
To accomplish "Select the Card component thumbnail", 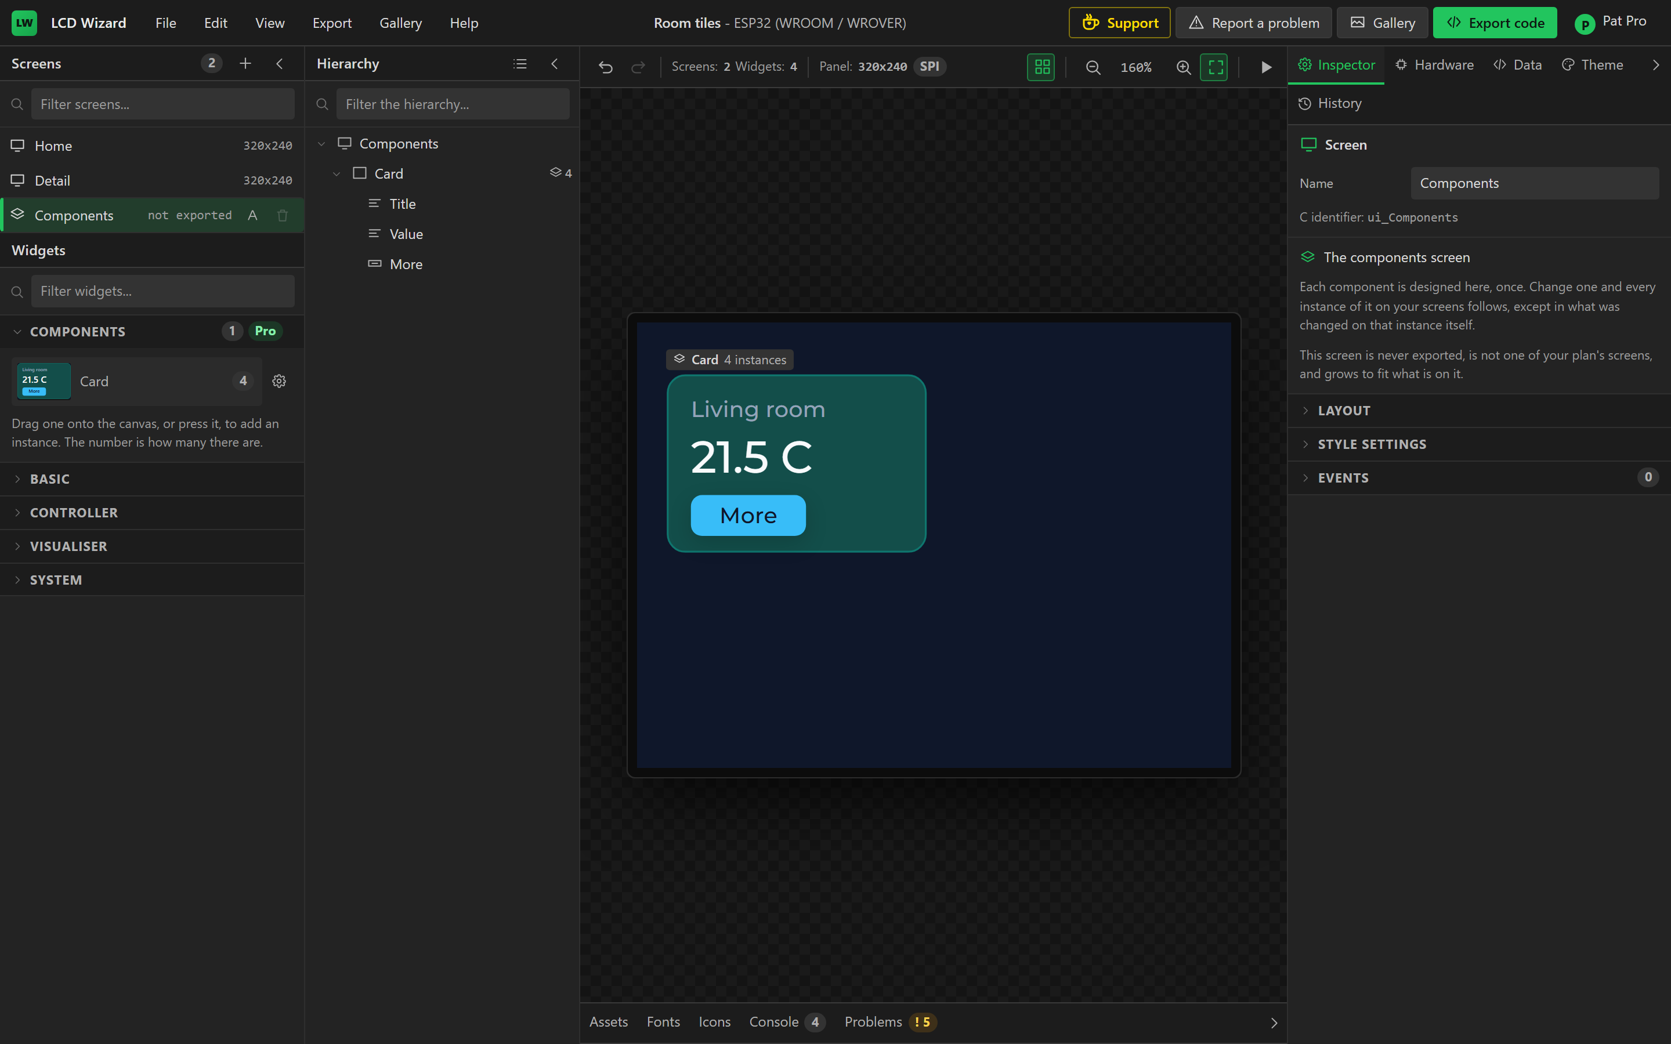I will [x=44, y=381].
